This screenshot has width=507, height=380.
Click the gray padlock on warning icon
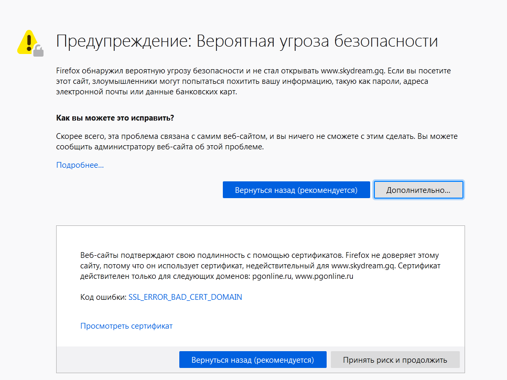pyautogui.click(x=38, y=50)
